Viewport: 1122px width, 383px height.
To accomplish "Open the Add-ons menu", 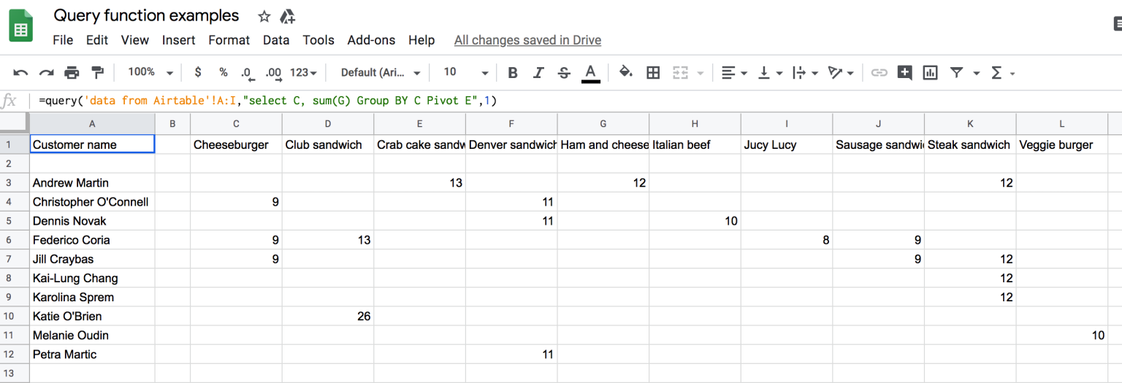I will point(371,40).
